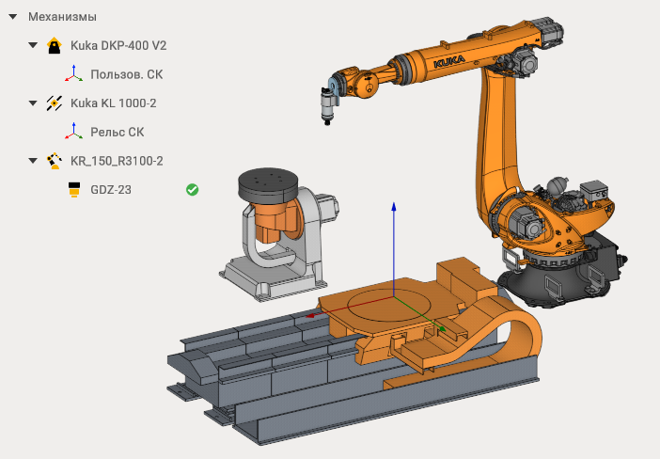The height and width of the screenshot is (459, 660).
Task: Click the Kuka KL 1000-2 rail icon
Action: click(x=55, y=103)
